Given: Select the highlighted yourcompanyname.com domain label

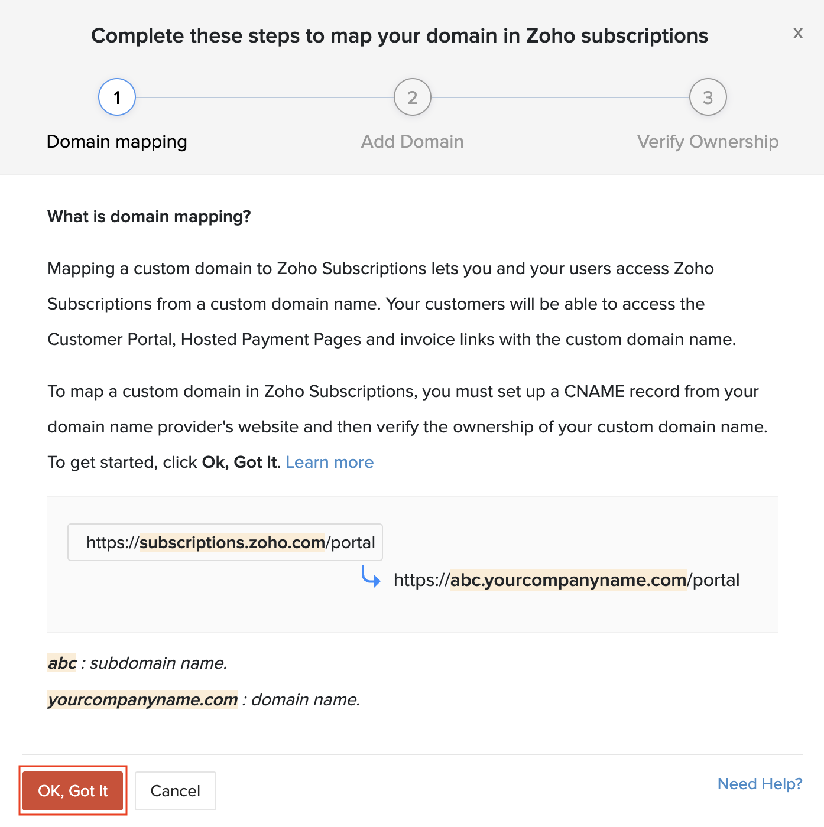Looking at the screenshot, I should click(142, 699).
